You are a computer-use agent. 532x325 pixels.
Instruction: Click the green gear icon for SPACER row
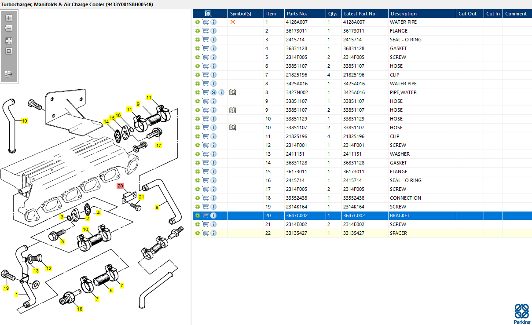point(198,233)
